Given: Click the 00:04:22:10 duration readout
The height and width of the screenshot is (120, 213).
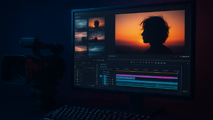Looking at the screenshot, I should click(186, 57).
